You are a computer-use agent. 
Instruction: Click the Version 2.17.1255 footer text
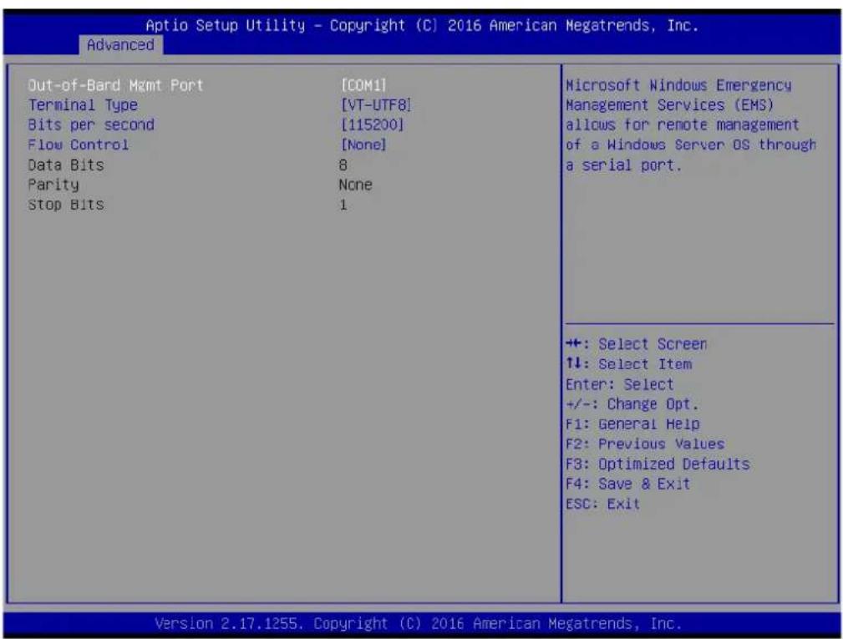tap(419, 623)
